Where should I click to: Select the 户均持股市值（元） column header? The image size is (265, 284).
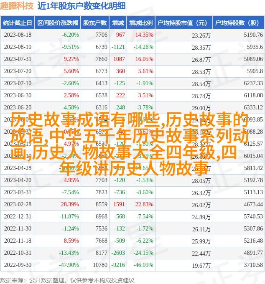[182, 23]
